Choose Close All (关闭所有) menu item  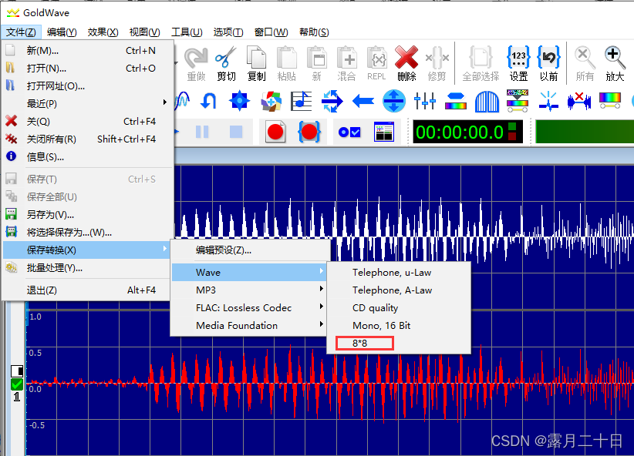(87, 139)
